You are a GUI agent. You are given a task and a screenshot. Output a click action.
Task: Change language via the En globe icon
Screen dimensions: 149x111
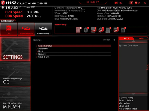[137, 3]
